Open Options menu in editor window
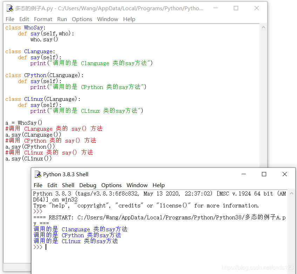The width and height of the screenshot is (297, 274). pyautogui.click(x=82, y=19)
